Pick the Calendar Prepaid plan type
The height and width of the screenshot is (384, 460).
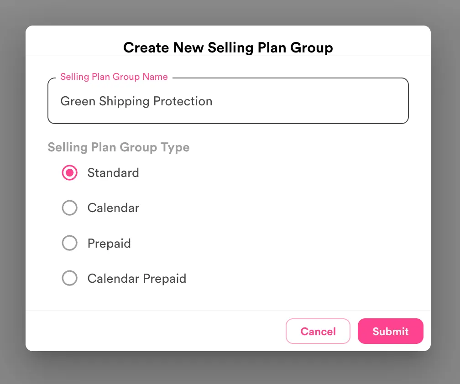point(69,278)
